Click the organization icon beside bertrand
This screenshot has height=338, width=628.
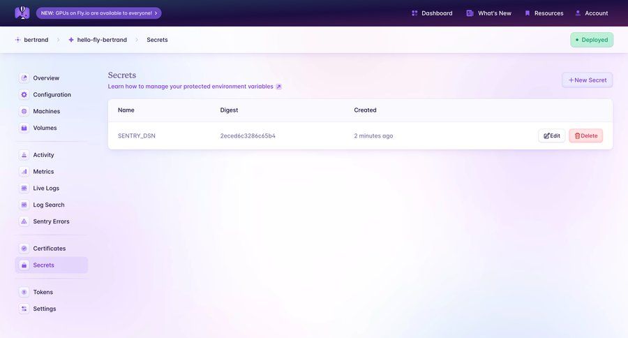17,40
